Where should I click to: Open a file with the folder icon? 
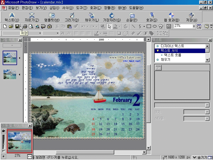(x=11, y=26)
